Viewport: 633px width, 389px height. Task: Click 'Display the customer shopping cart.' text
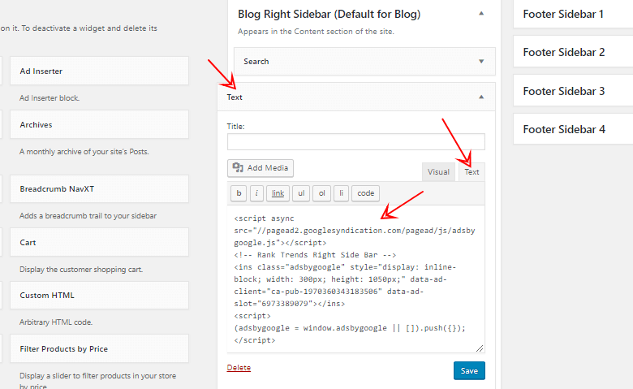80,270
